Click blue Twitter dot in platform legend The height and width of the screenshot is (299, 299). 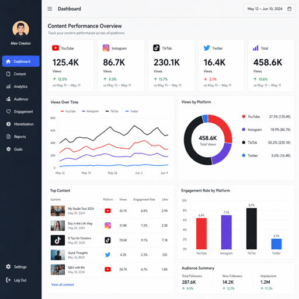pyautogui.click(x=244, y=155)
